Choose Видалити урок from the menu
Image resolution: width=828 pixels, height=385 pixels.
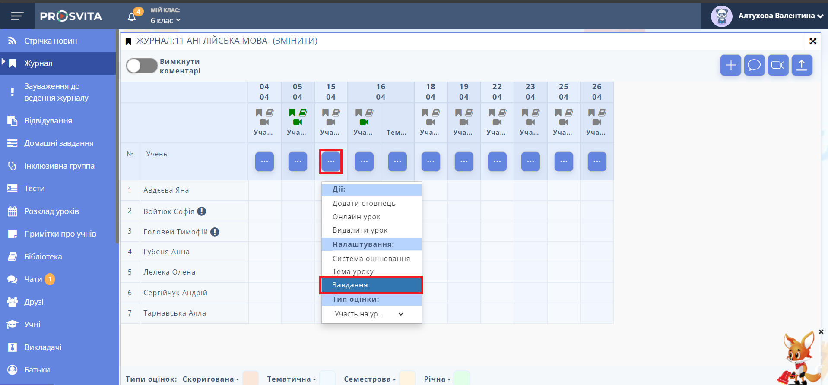coord(360,230)
